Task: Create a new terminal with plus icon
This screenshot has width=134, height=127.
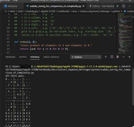Action: click(106, 57)
